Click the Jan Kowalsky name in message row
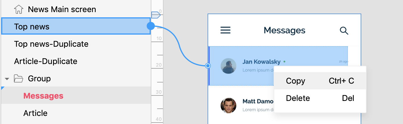Viewport: 403px width, 124px height. pos(262,62)
